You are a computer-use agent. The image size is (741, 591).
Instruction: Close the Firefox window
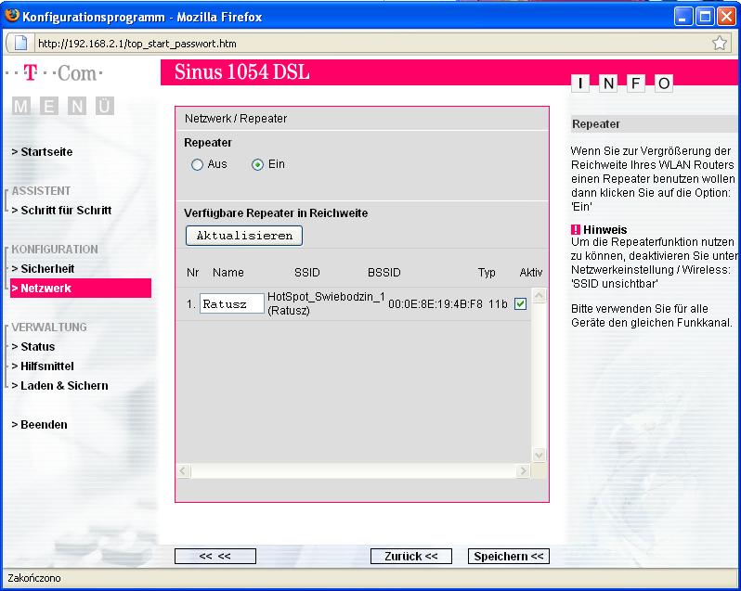click(x=726, y=17)
